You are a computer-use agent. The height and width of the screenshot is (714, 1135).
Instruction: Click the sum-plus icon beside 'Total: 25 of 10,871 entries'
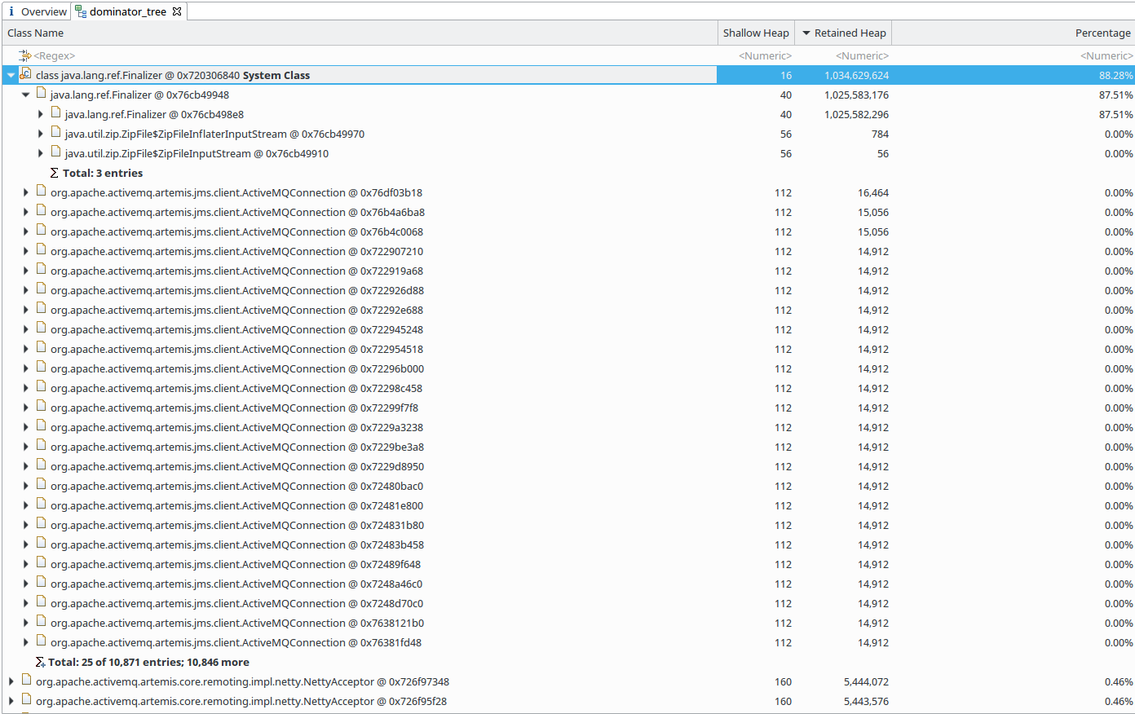coord(40,662)
